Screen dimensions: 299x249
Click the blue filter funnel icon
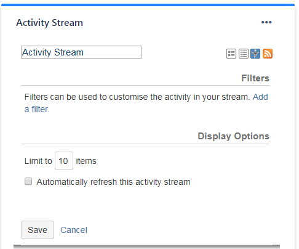(x=255, y=54)
